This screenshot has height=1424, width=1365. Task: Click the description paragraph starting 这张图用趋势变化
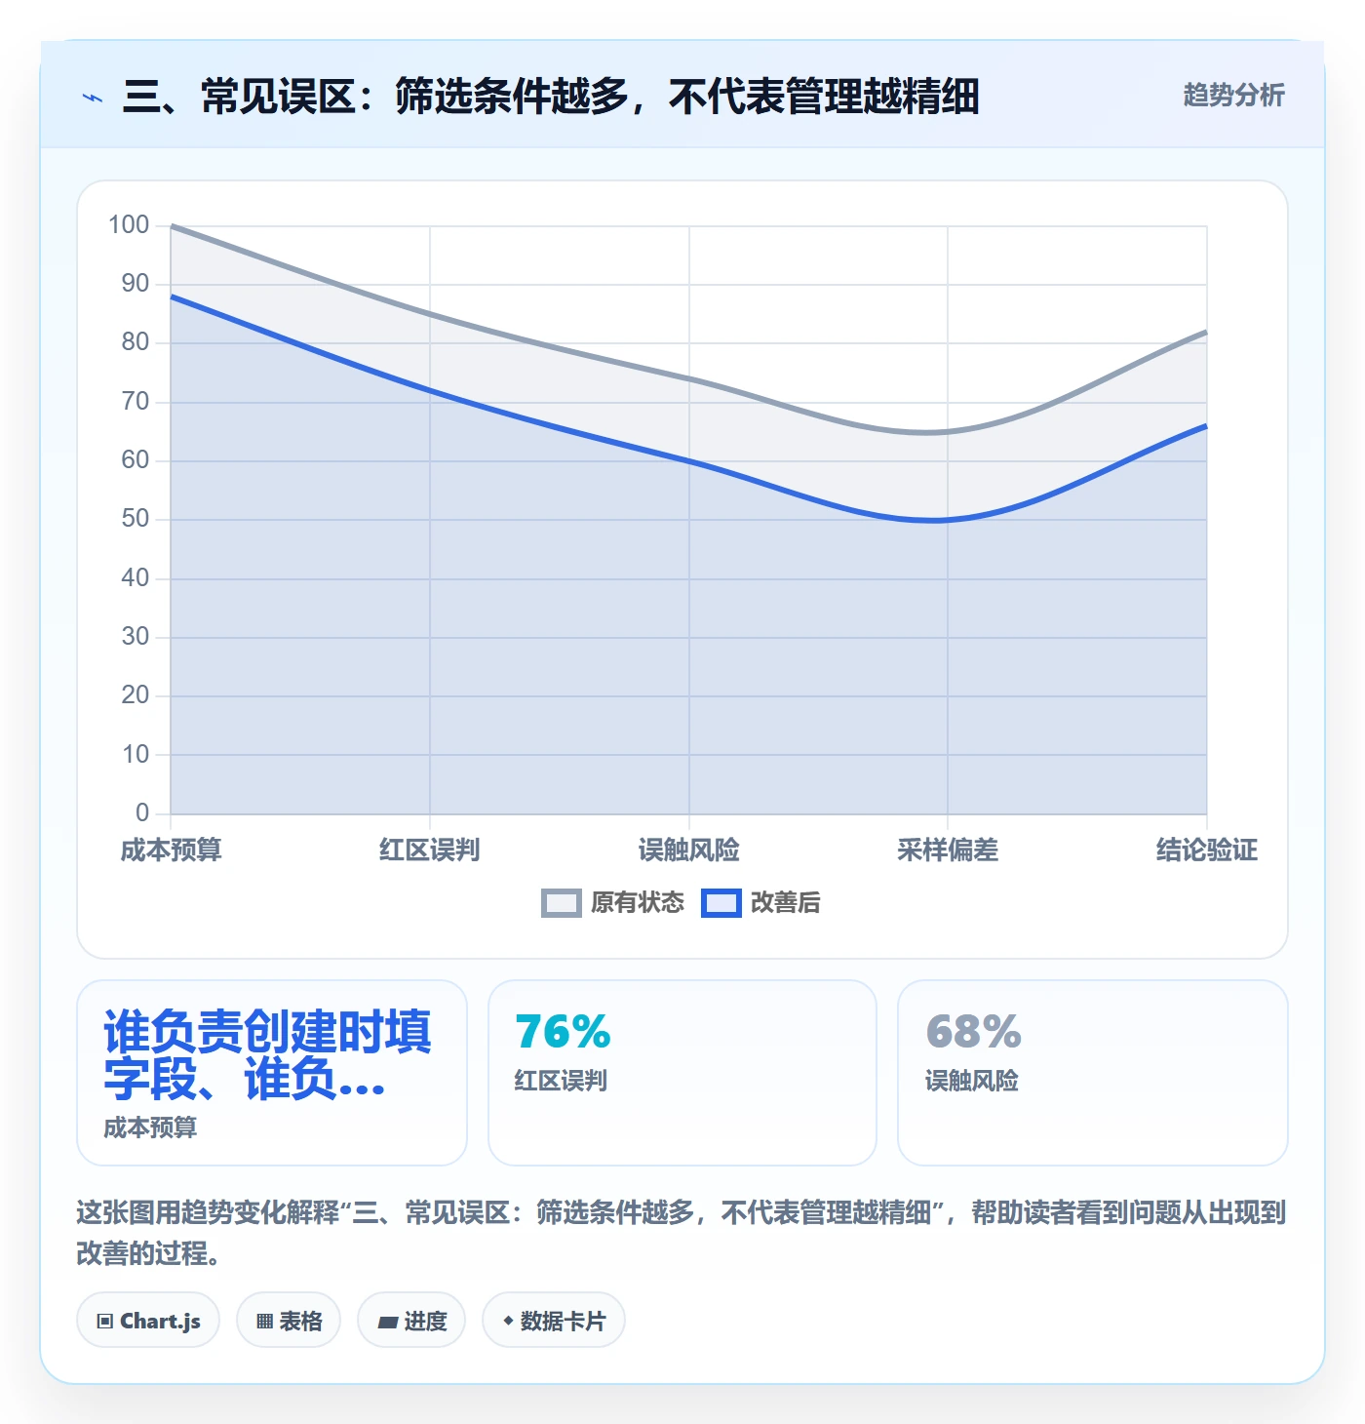[x=682, y=1233]
